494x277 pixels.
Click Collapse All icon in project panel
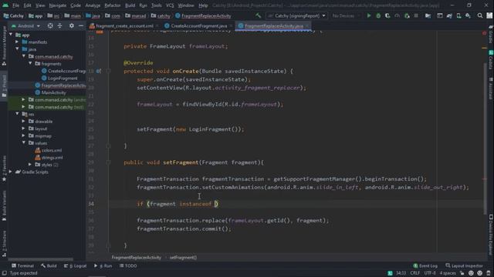point(60,25)
